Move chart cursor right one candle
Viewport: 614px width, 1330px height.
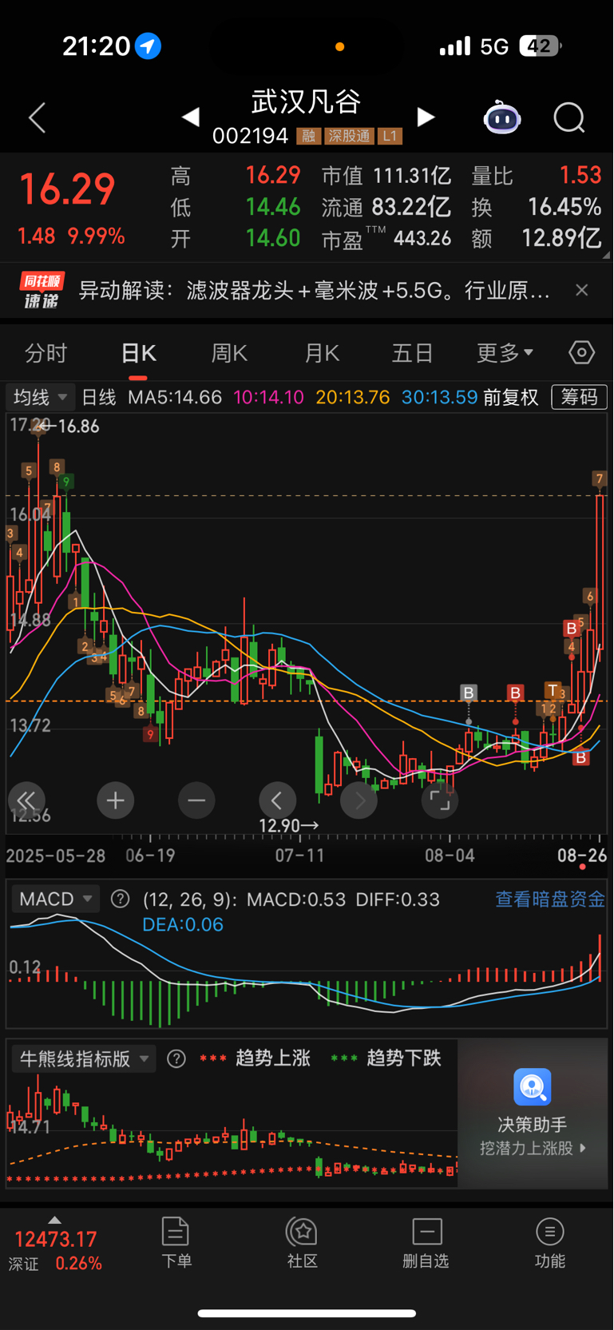tap(359, 800)
